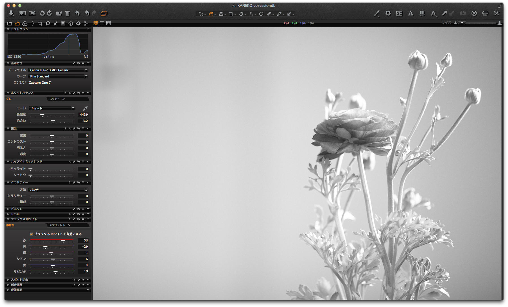Select the Crop cursor tool
Viewport: 508px width, 307px height.
[x=232, y=14]
